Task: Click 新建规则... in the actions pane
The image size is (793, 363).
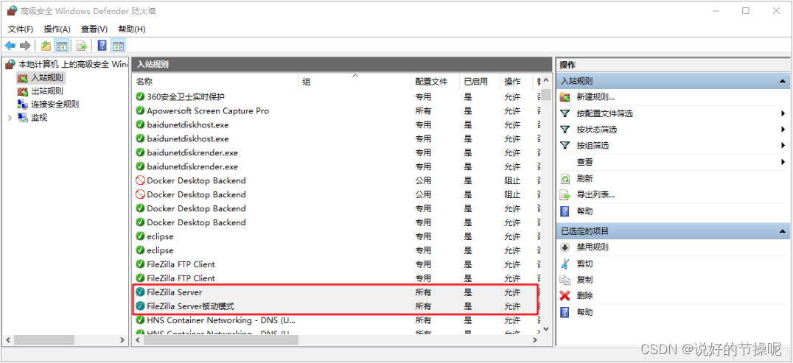Action: click(x=595, y=97)
